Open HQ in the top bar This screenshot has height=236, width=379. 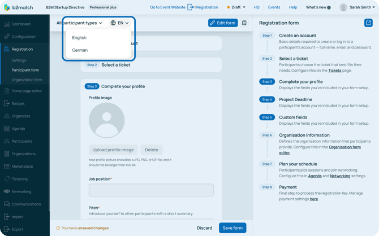tap(256, 7)
